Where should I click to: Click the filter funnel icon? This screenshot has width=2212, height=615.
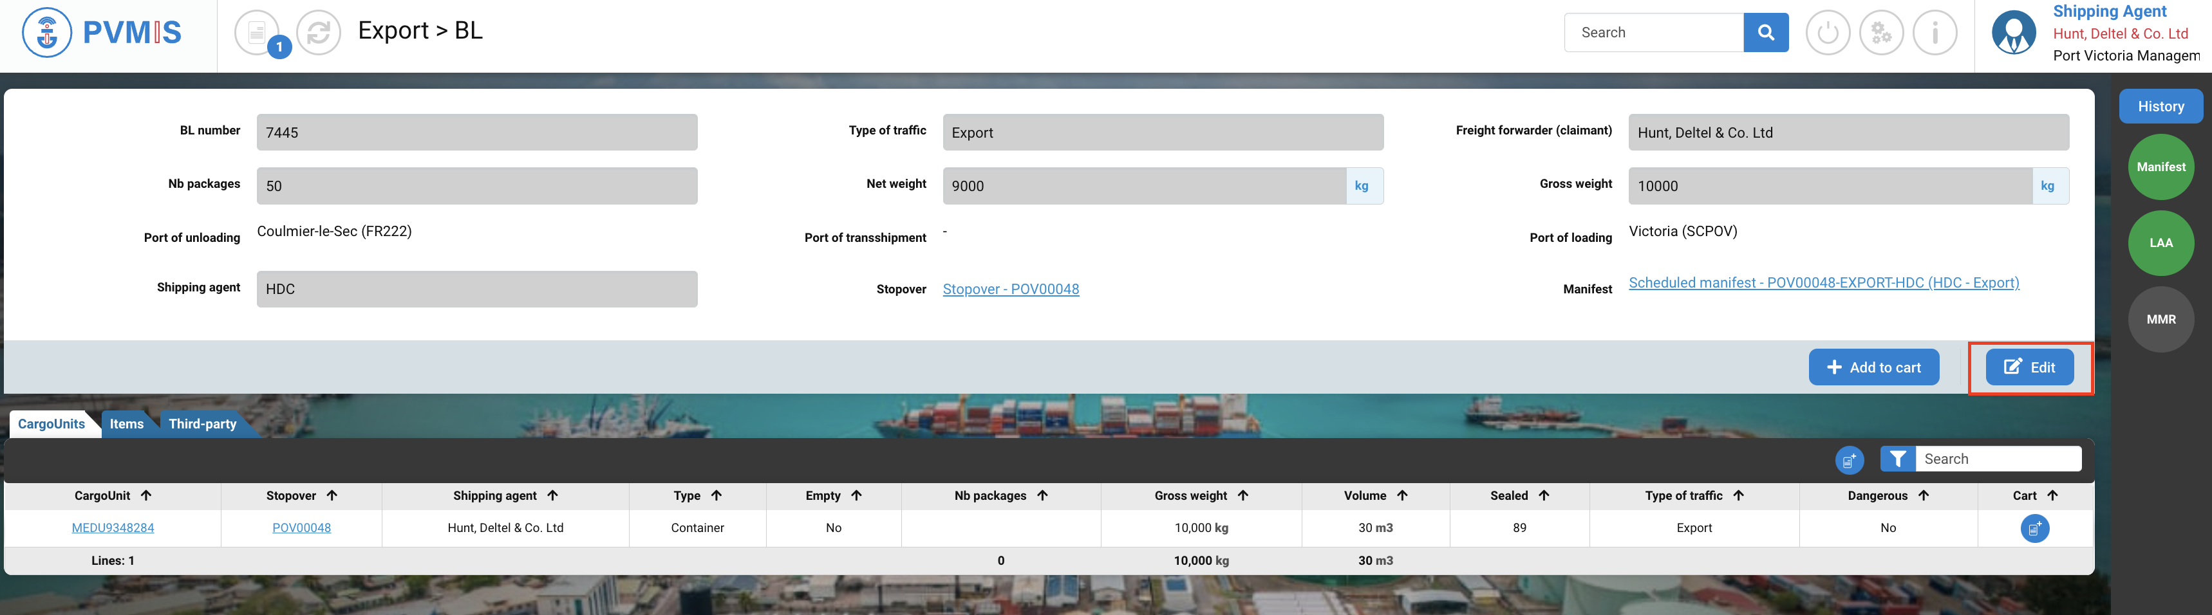pyautogui.click(x=1897, y=459)
